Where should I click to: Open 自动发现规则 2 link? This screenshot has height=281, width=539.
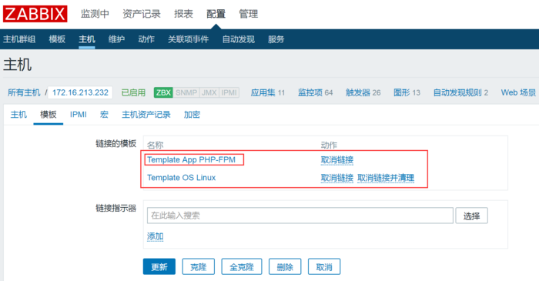460,92
